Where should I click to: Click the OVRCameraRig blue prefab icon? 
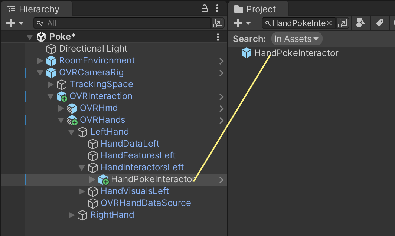click(51, 72)
